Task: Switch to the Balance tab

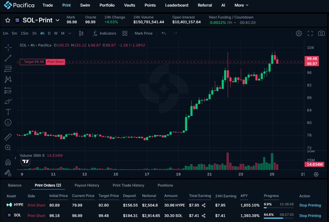Action: click(x=15, y=185)
